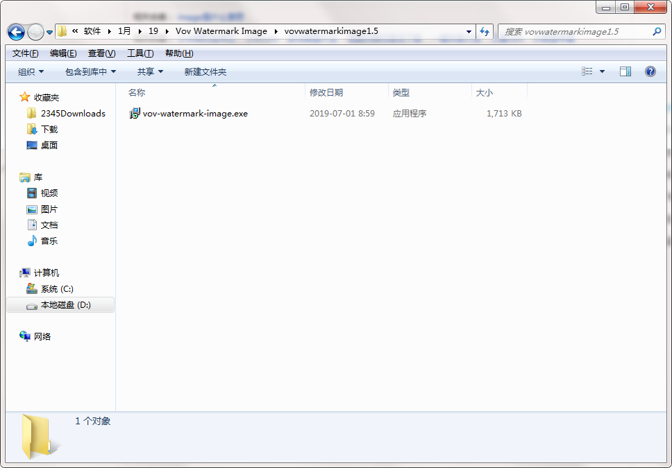Click the 应用程序 type cell
This screenshot has width=672, height=468.
[x=410, y=114]
